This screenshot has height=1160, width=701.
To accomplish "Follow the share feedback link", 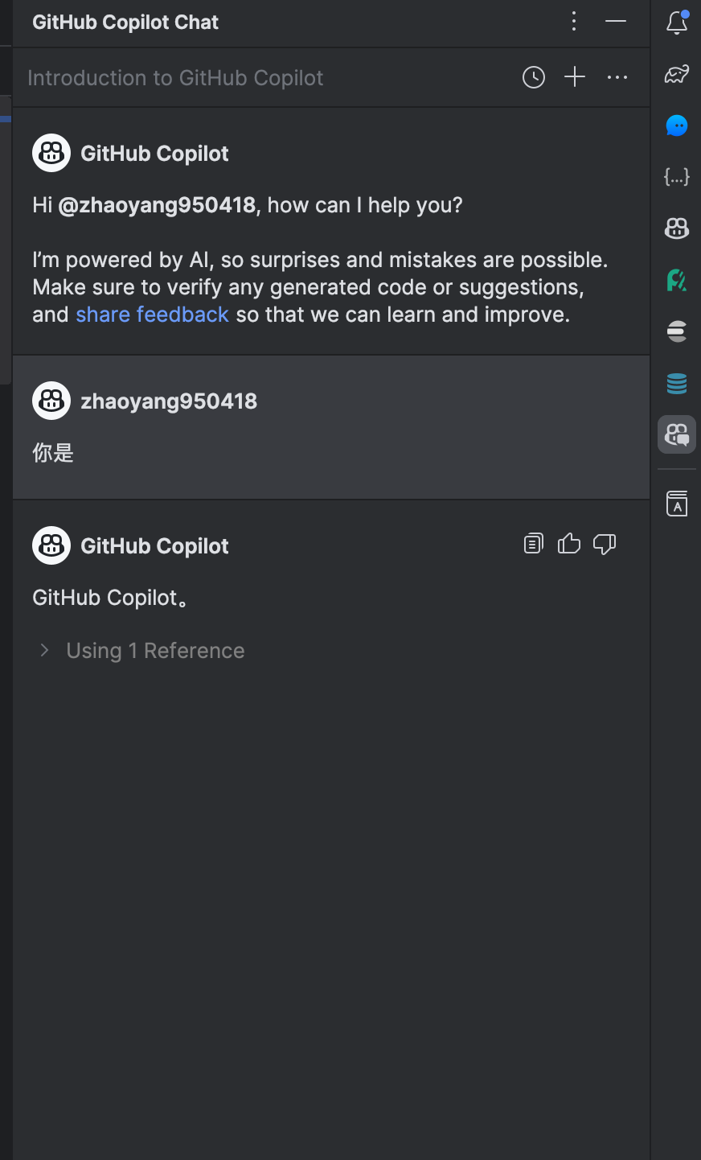I will pos(152,315).
